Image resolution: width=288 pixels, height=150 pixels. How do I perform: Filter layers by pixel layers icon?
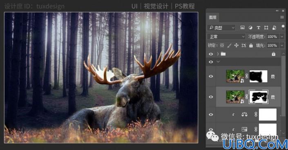coord(242,27)
